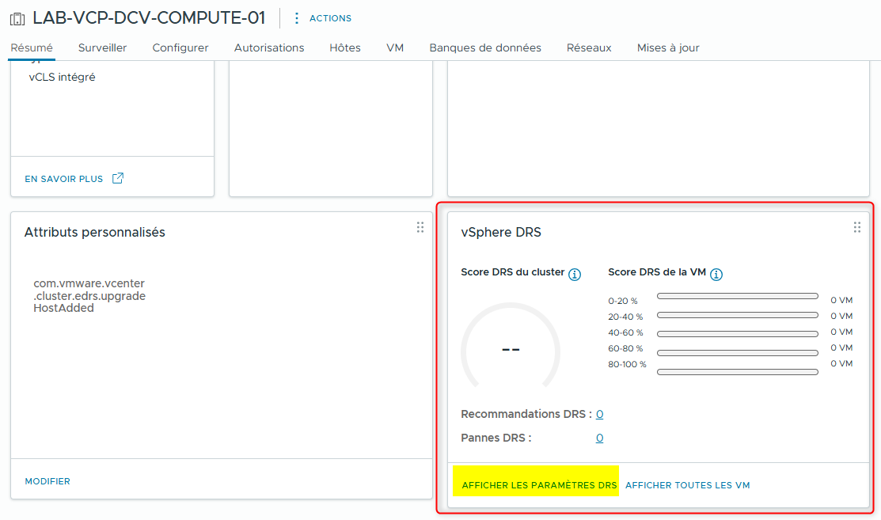Click the drag handle on Attributs personnalisés panel

click(x=420, y=227)
